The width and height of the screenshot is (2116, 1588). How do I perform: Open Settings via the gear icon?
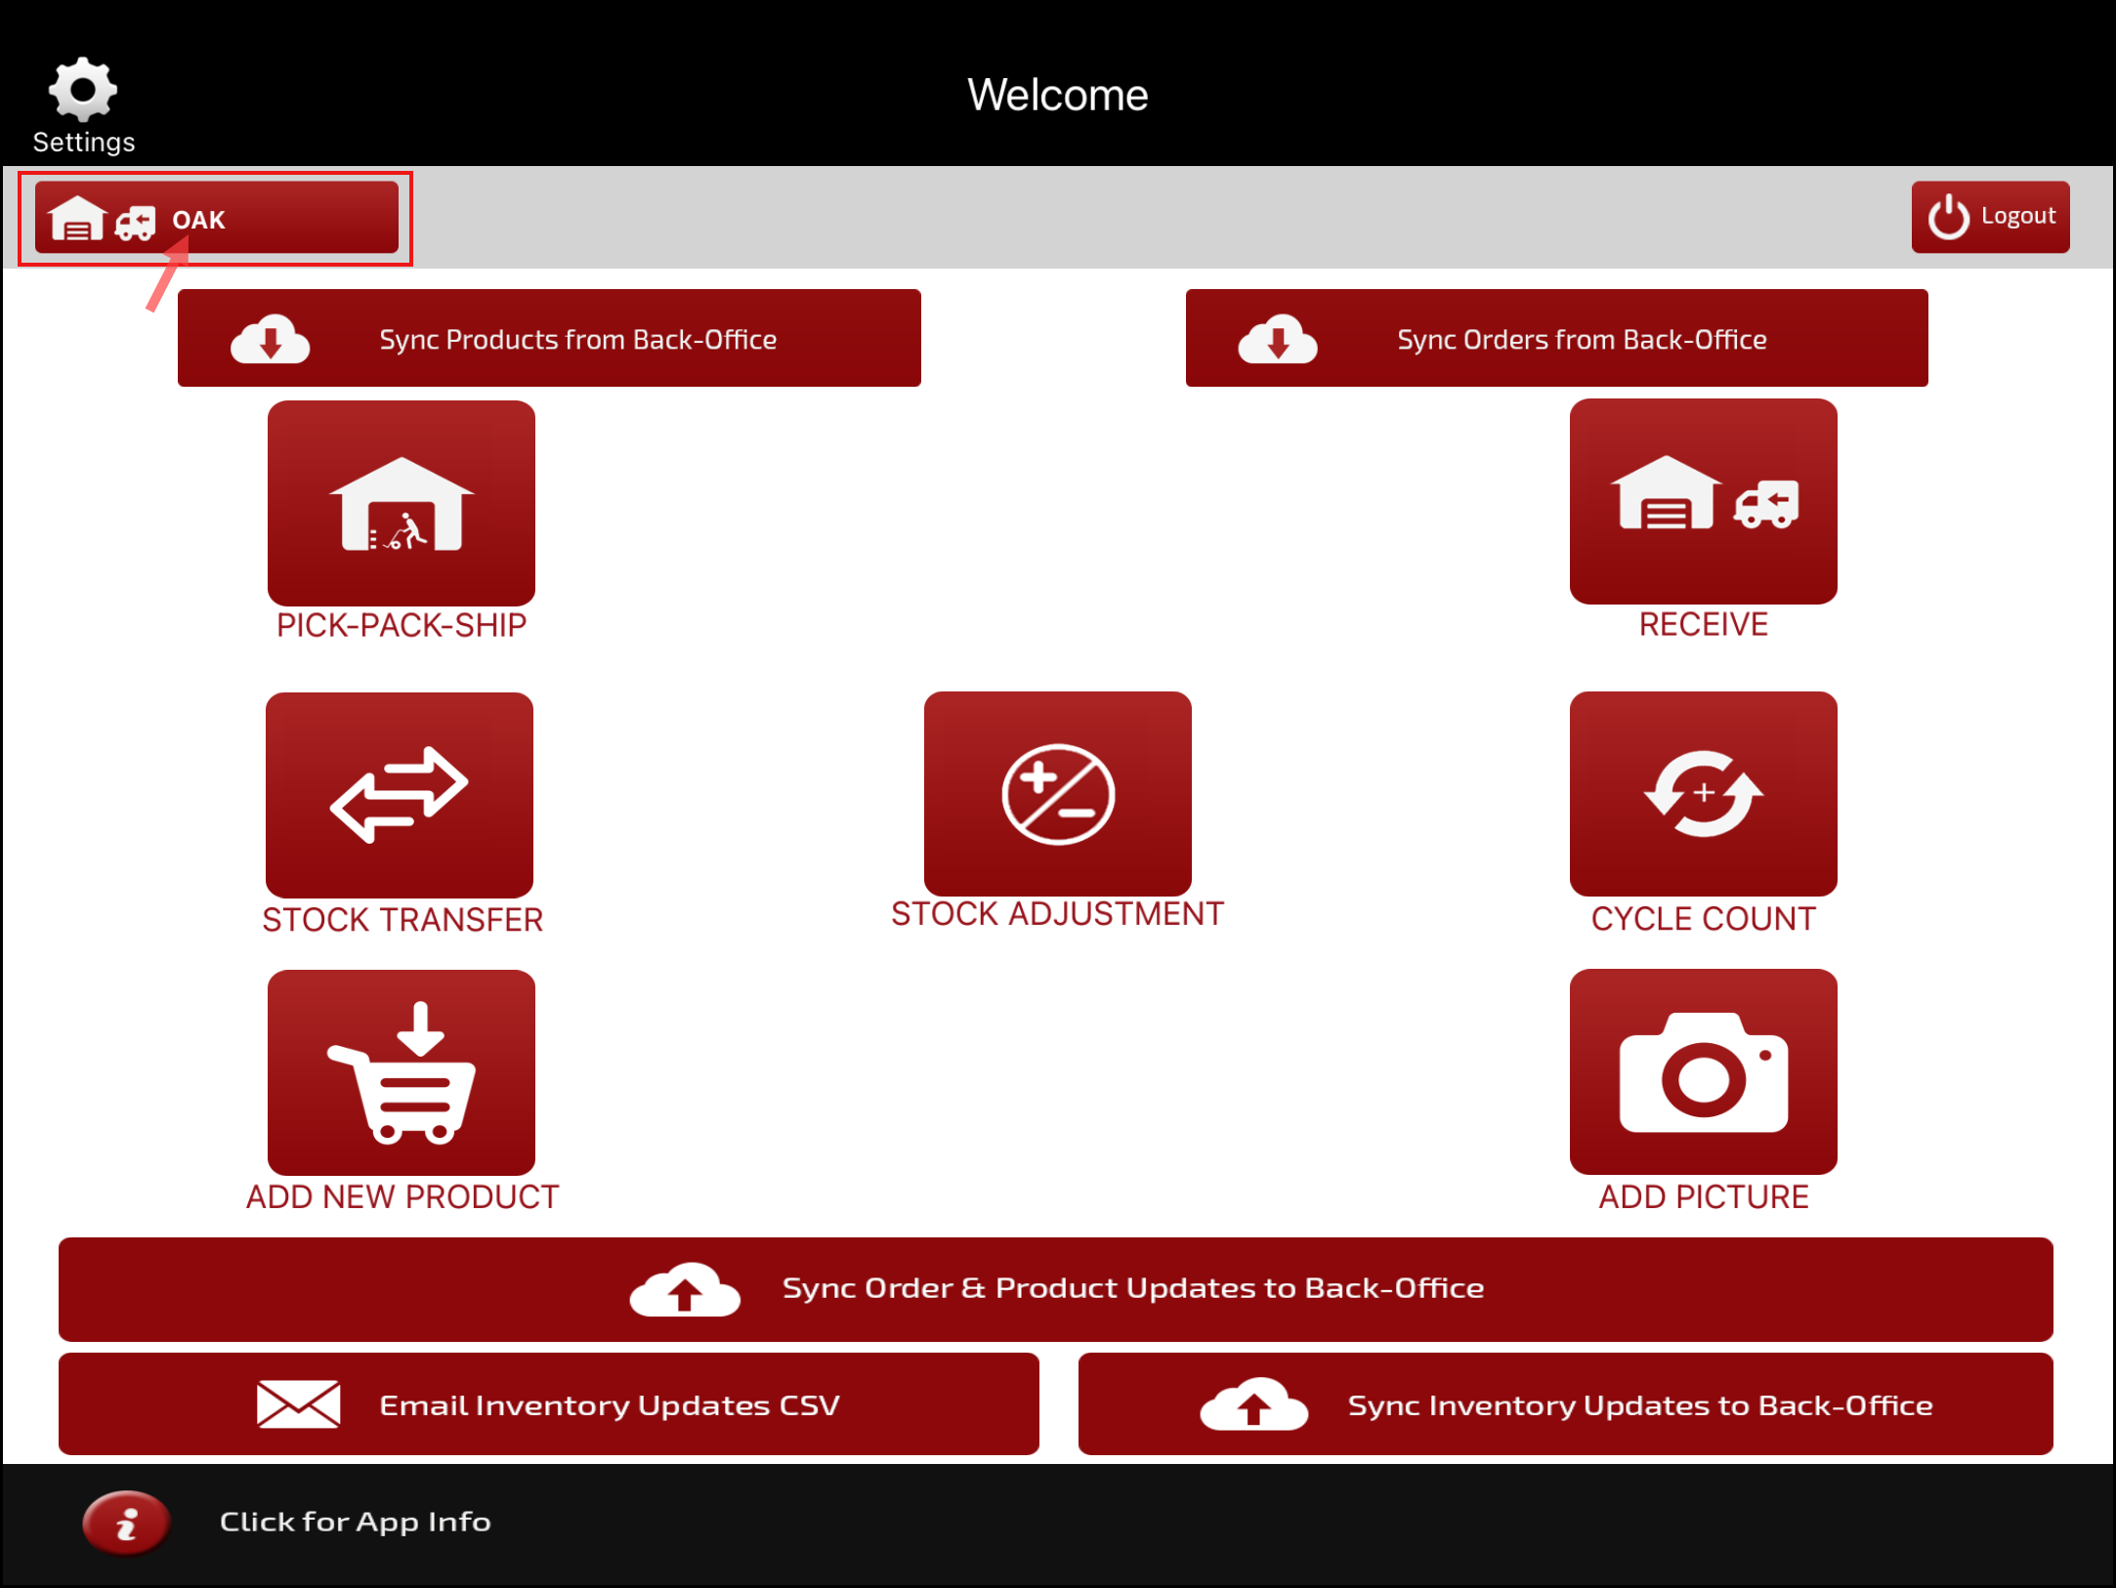pos(83,90)
